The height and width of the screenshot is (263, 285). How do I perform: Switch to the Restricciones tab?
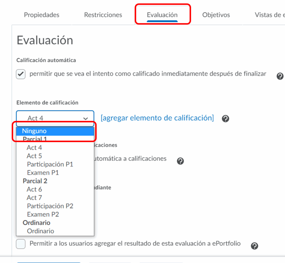[103, 15]
